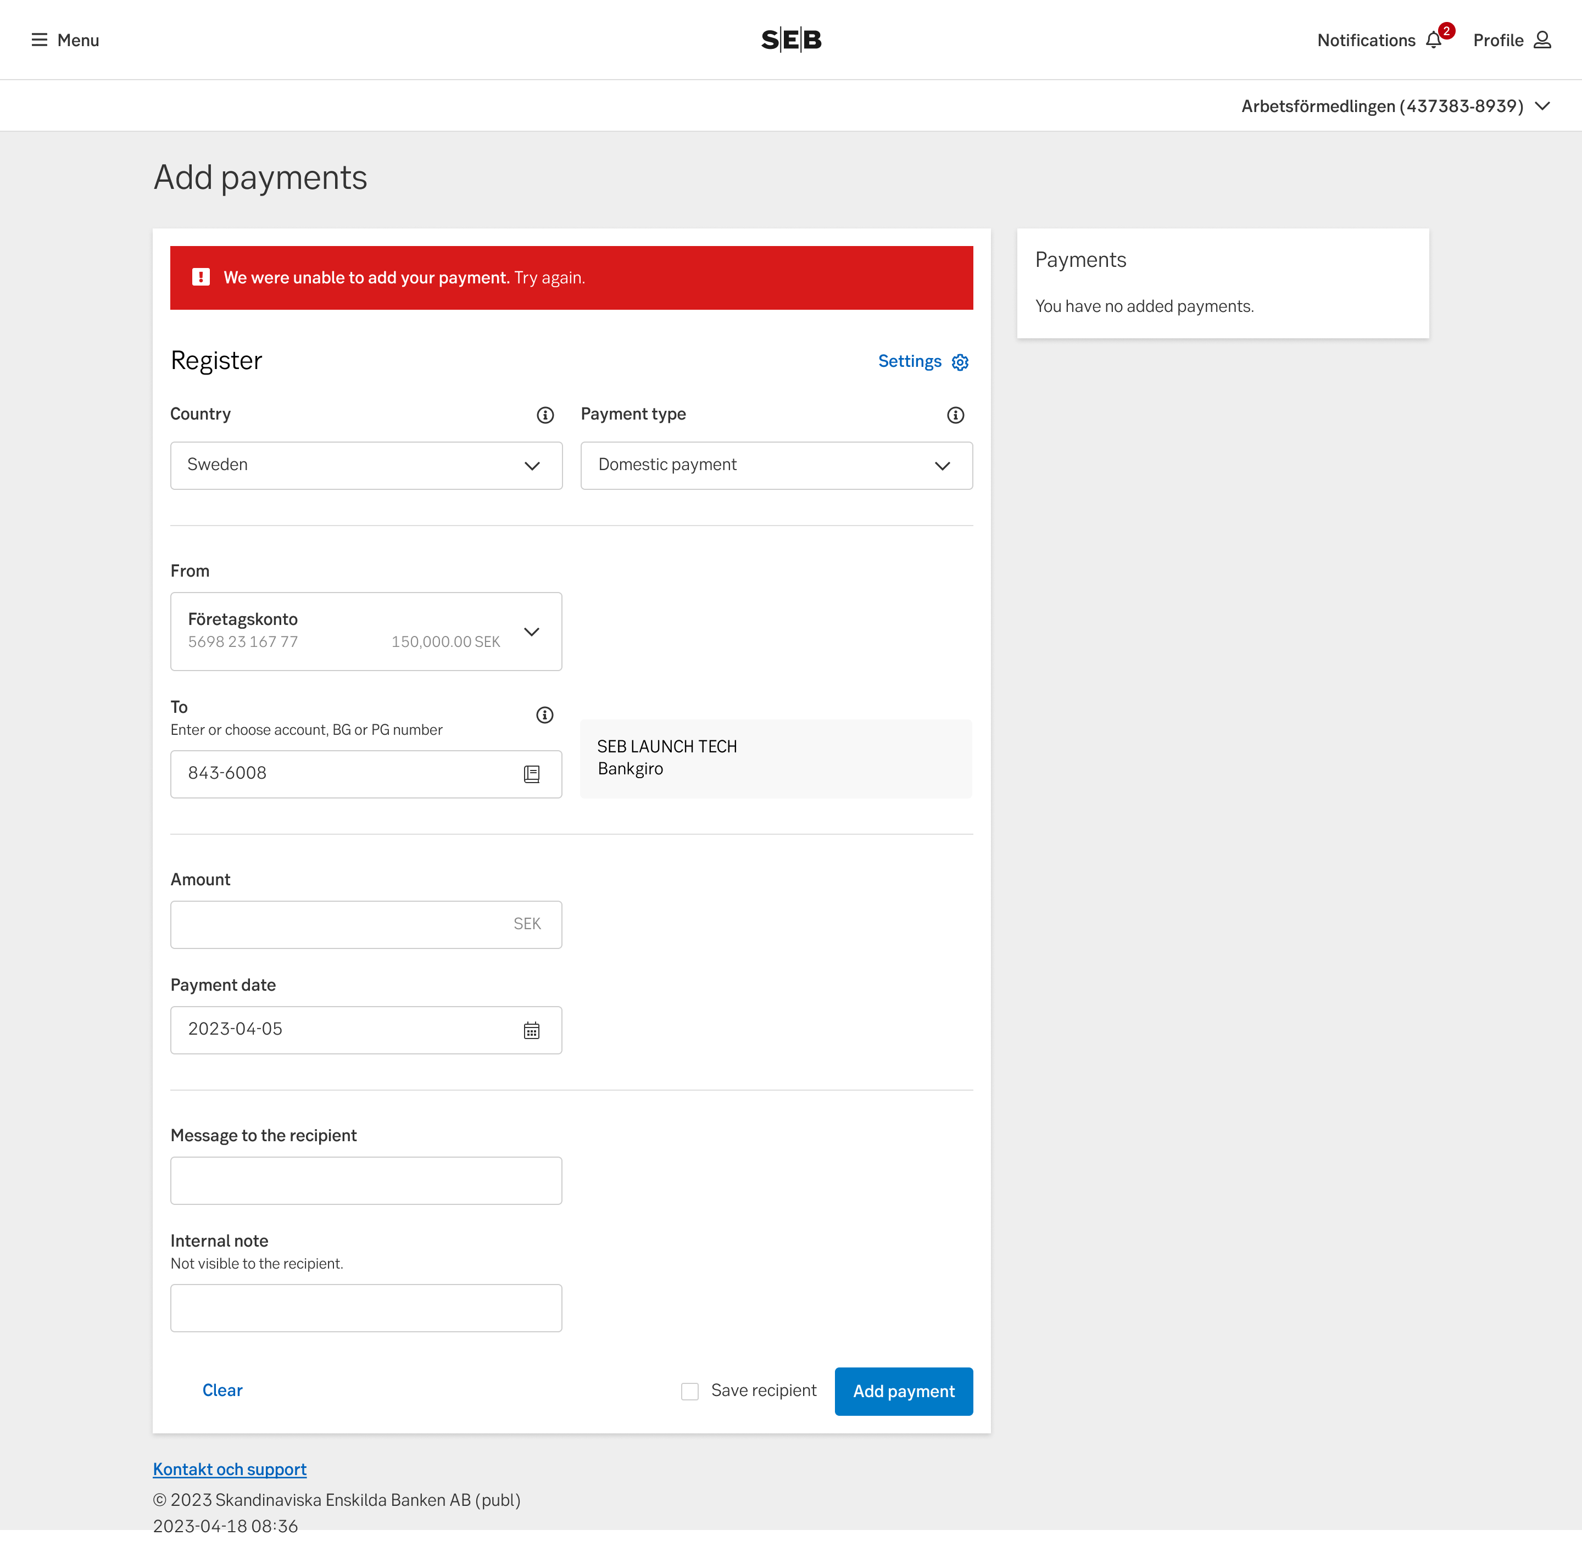Open the Kontakt och support link
1582x1541 pixels.
[229, 1468]
